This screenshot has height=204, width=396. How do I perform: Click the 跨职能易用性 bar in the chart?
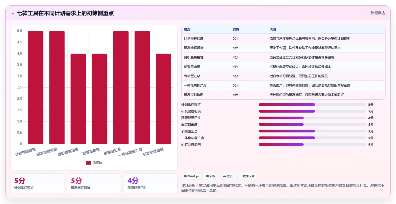[x=78, y=99]
